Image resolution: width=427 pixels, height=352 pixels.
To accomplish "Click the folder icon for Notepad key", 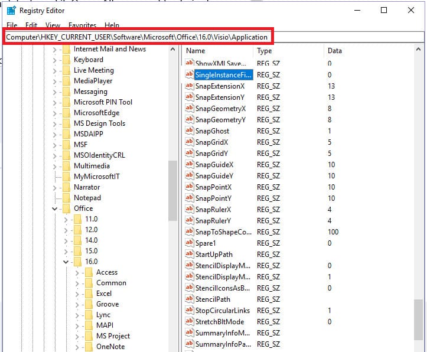I will pyautogui.click(x=67, y=198).
